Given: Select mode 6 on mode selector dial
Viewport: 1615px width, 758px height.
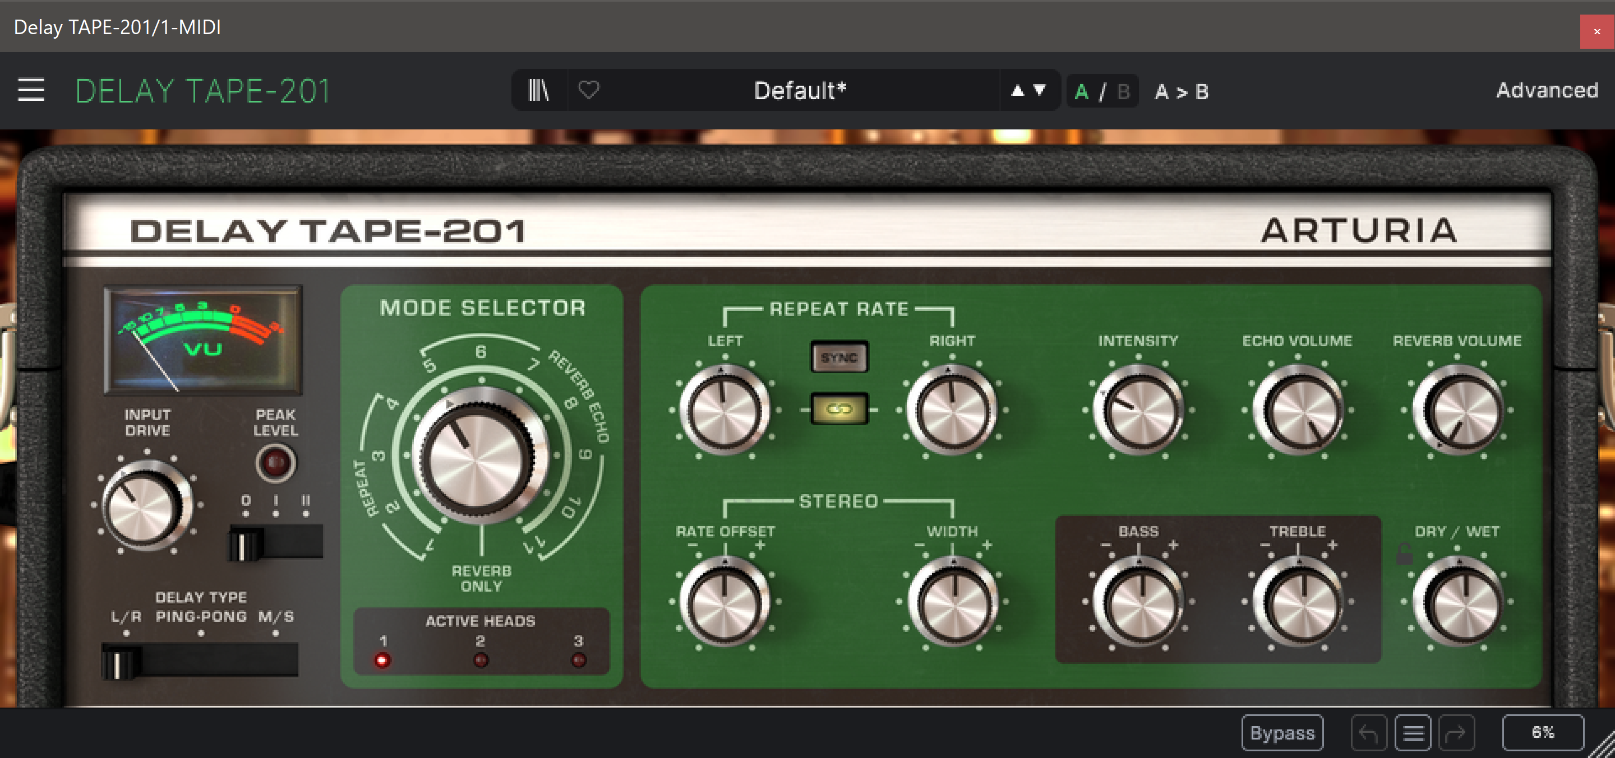Looking at the screenshot, I should click(480, 351).
